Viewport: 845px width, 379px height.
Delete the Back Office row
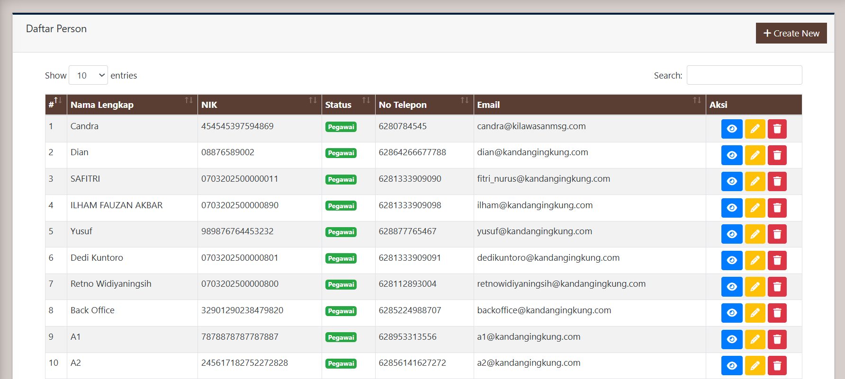(x=777, y=313)
